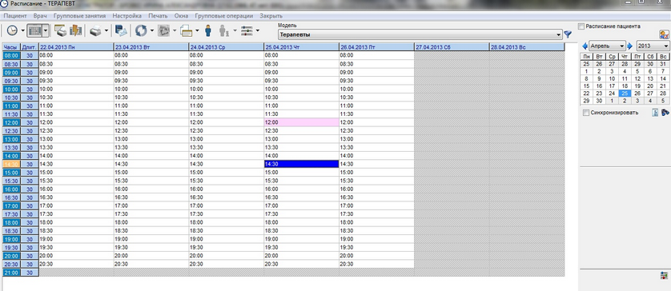
Task: Click the clock icon in the toolbar
Action: 12,30
